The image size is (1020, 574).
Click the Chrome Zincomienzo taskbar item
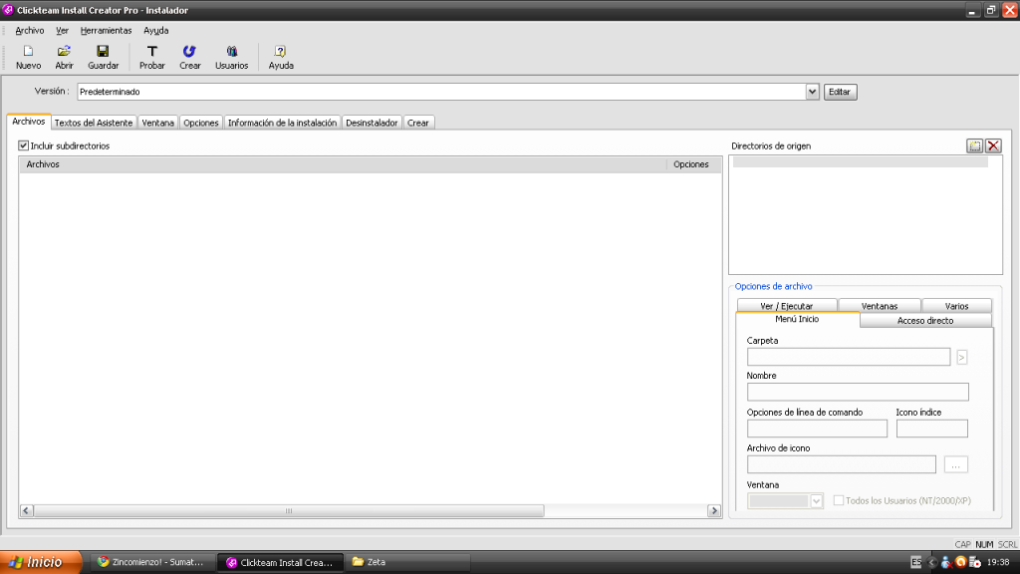coord(150,562)
